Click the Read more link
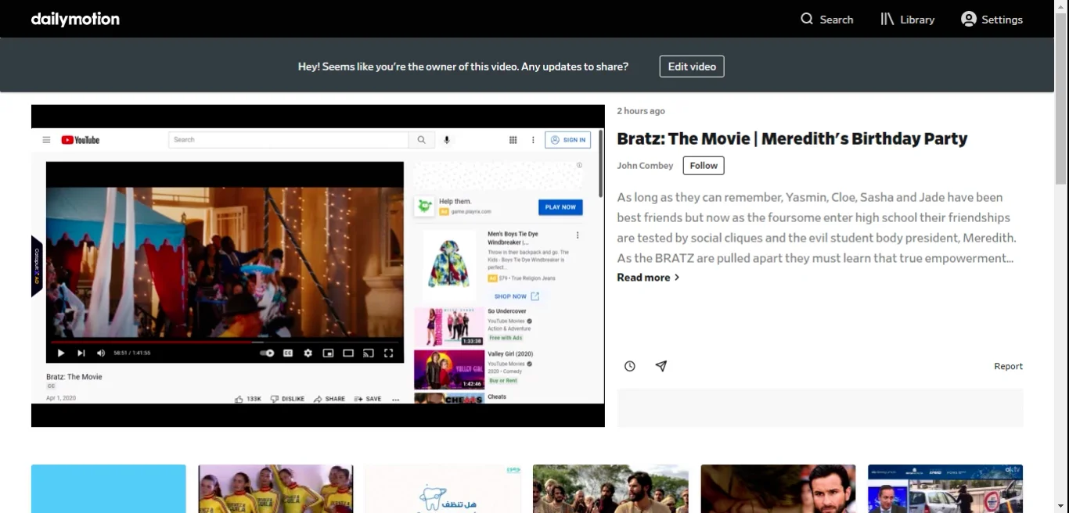Screen dimensions: 1069x513 click(643, 278)
